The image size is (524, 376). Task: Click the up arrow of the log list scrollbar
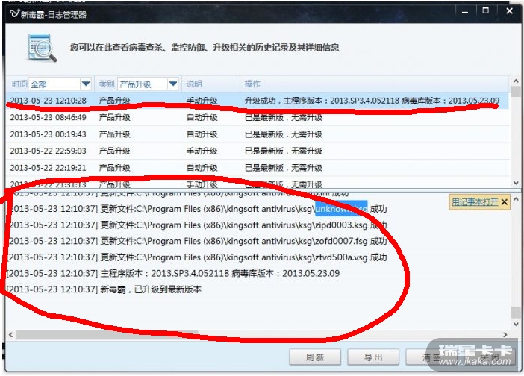pos(516,81)
